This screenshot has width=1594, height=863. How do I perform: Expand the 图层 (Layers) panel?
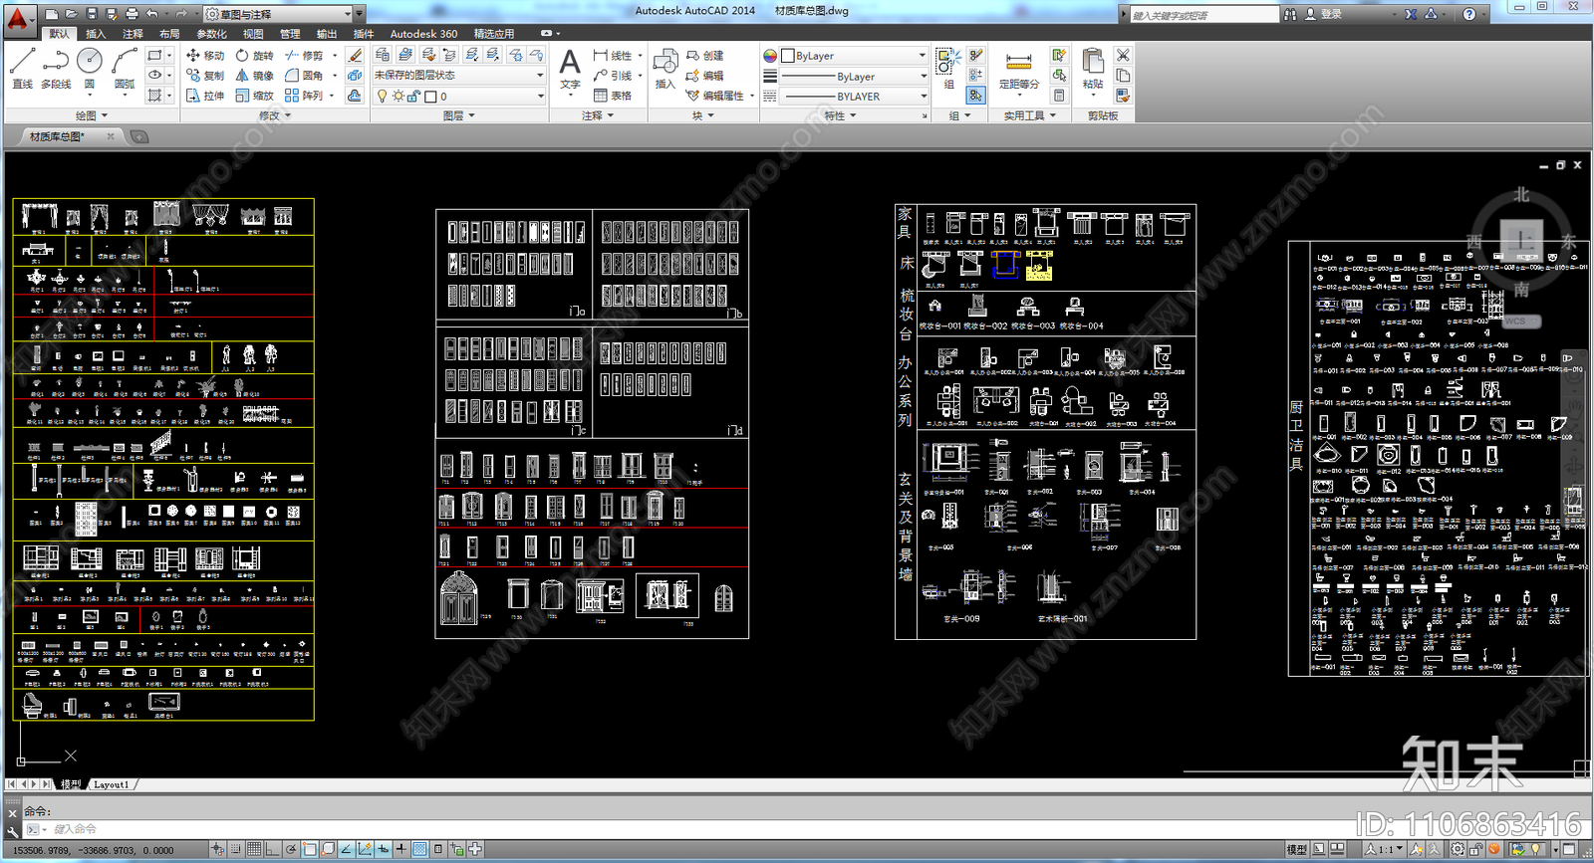tap(459, 115)
